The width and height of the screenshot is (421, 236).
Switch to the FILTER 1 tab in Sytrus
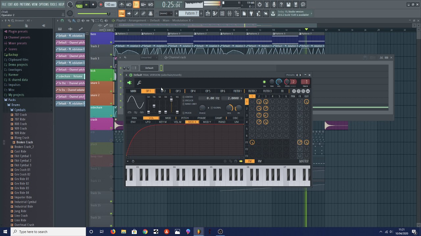[x=237, y=91]
